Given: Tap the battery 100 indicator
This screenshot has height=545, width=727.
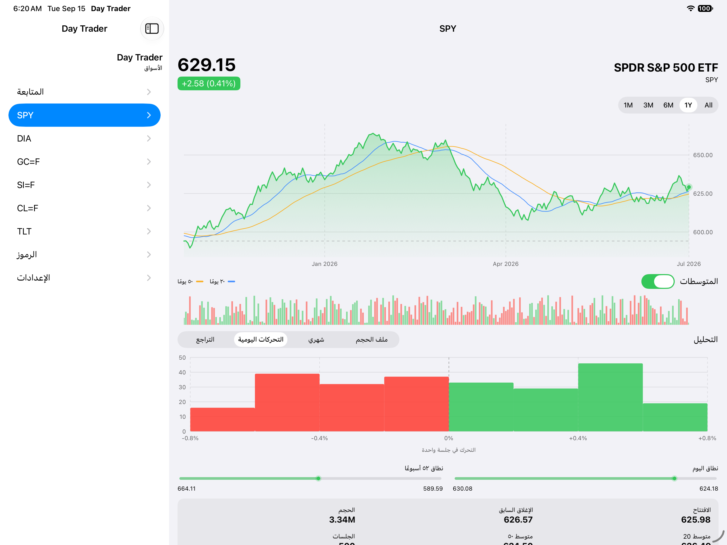Looking at the screenshot, I should coord(705,8).
